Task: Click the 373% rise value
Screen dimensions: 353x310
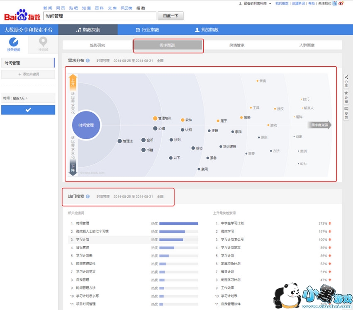Action: pos(323,224)
